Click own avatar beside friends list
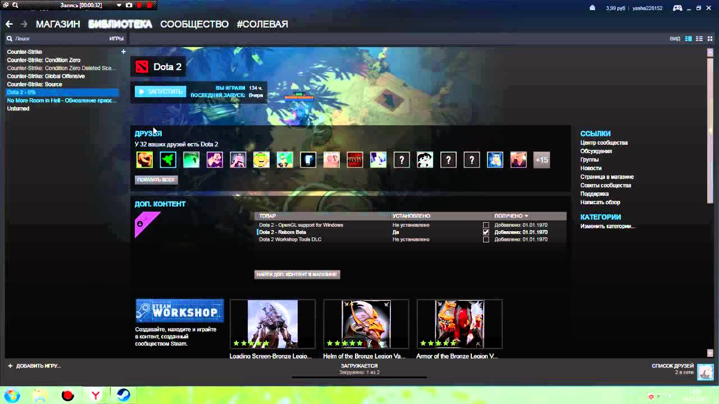 click(706, 371)
